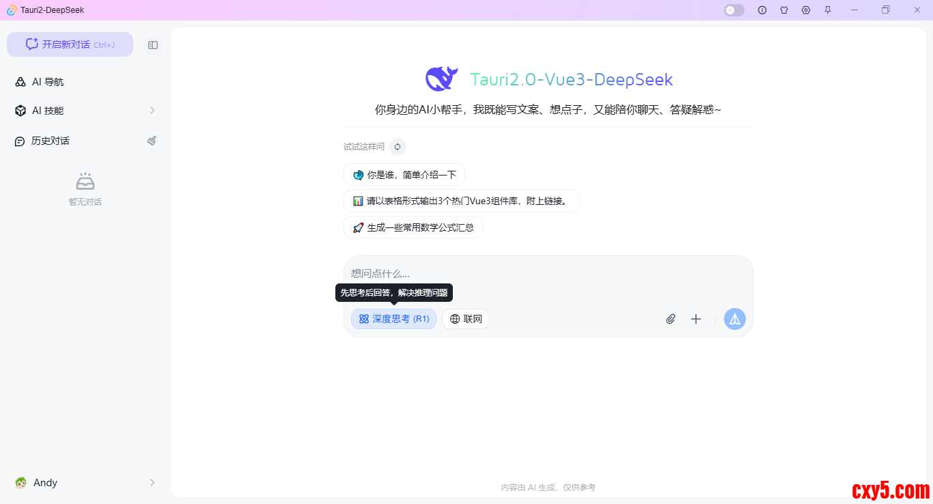Pin the window with the pin icon
This screenshot has width=933, height=504.
(x=828, y=10)
